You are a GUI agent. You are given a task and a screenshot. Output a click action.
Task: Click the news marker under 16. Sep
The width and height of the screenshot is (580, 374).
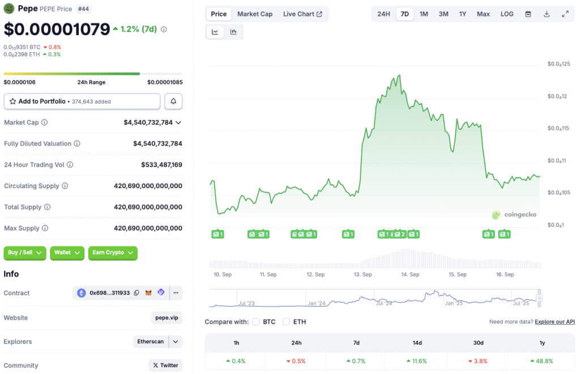point(505,234)
